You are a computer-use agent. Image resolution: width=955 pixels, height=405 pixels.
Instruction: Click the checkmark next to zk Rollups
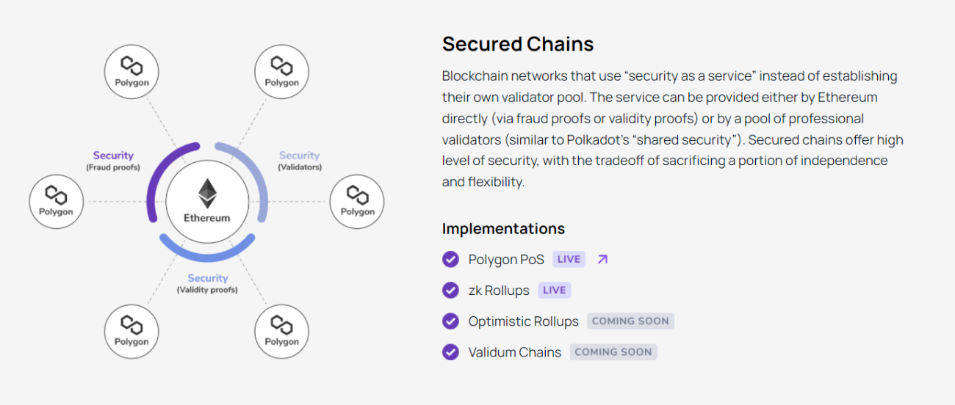click(450, 291)
